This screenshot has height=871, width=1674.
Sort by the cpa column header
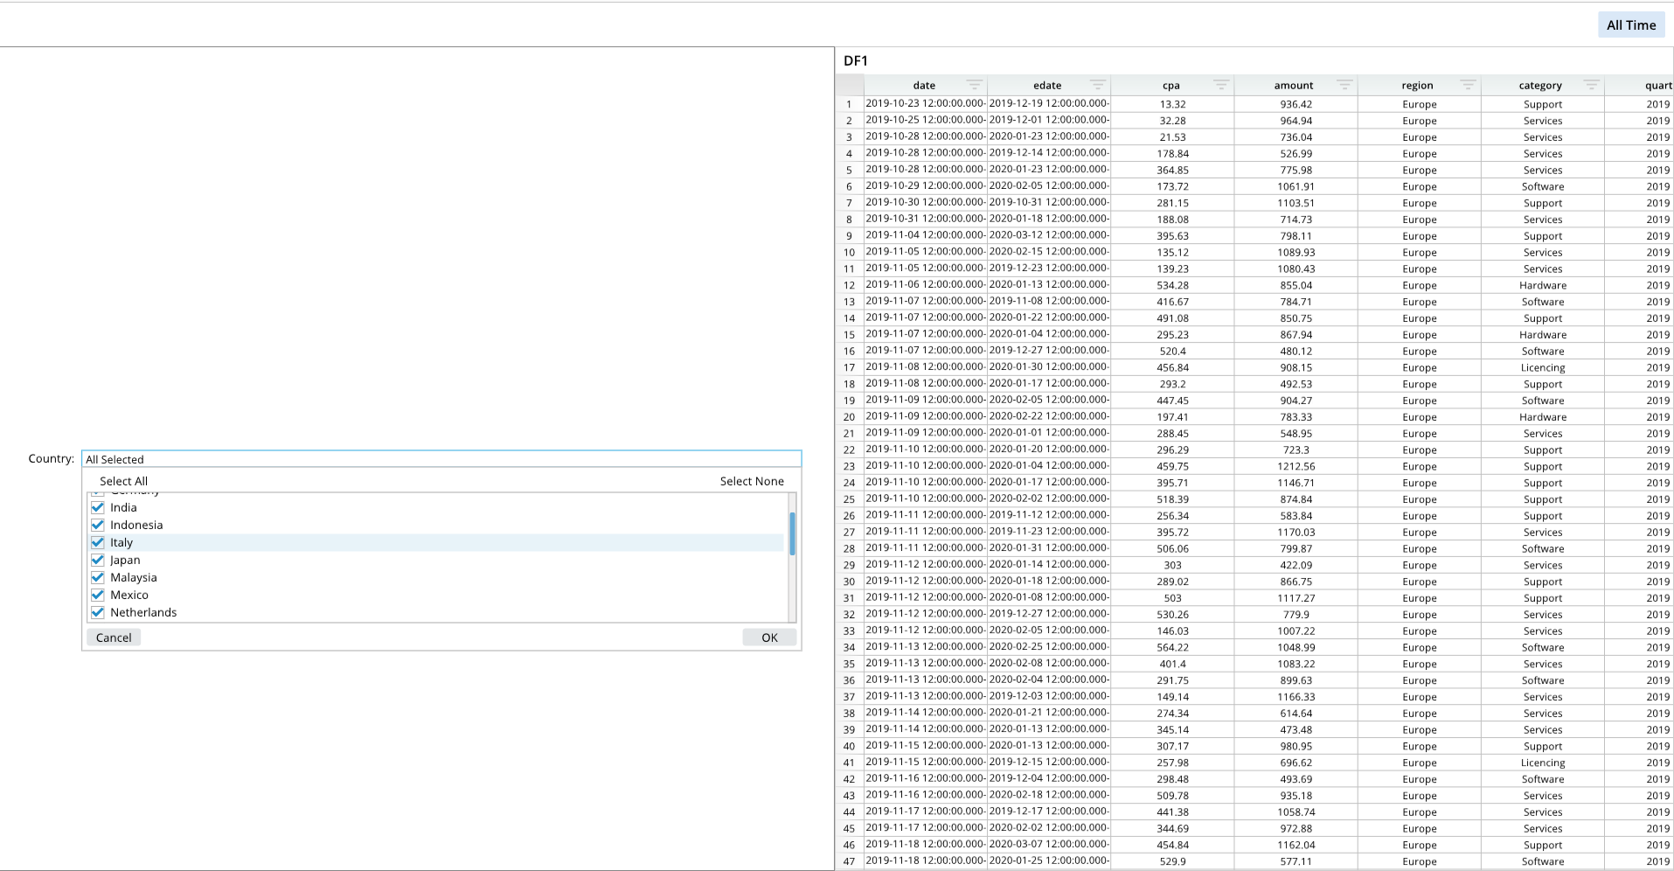1171,86
